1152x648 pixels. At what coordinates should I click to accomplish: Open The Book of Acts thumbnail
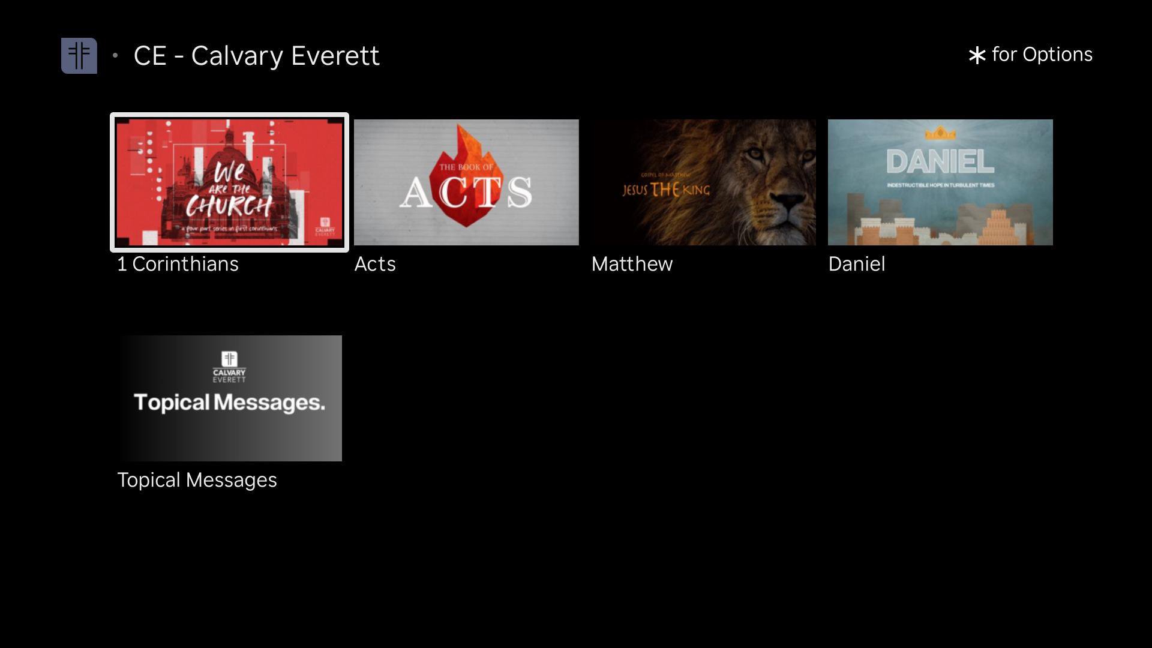coord(466,182)
